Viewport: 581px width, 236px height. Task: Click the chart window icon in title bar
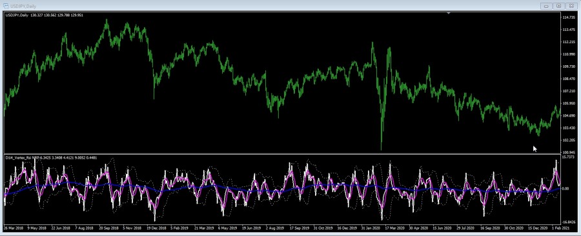coord(6,6)
